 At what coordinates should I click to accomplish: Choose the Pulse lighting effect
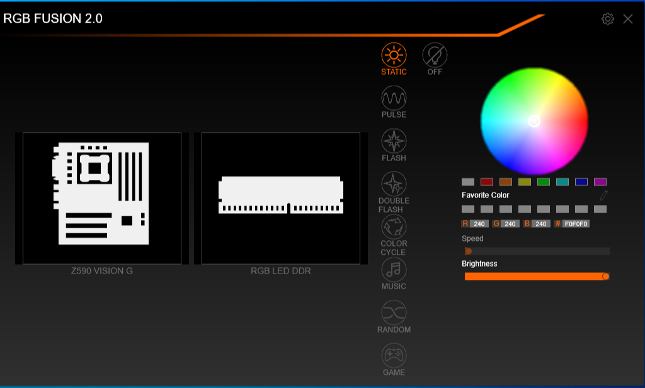[x=394, y=97]
